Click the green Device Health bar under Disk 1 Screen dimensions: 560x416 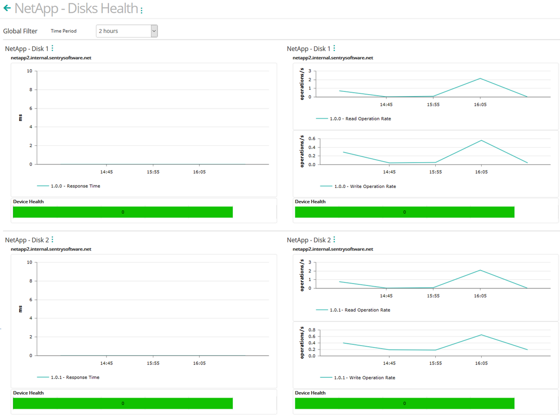pos(123,212)
